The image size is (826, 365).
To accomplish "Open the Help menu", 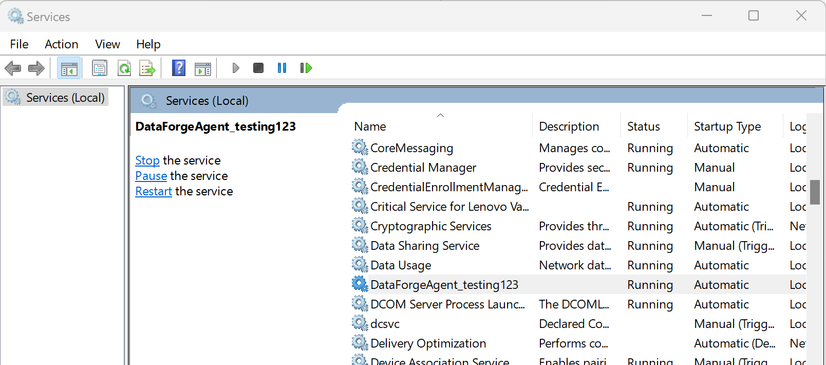I will [x=148, y=44].
